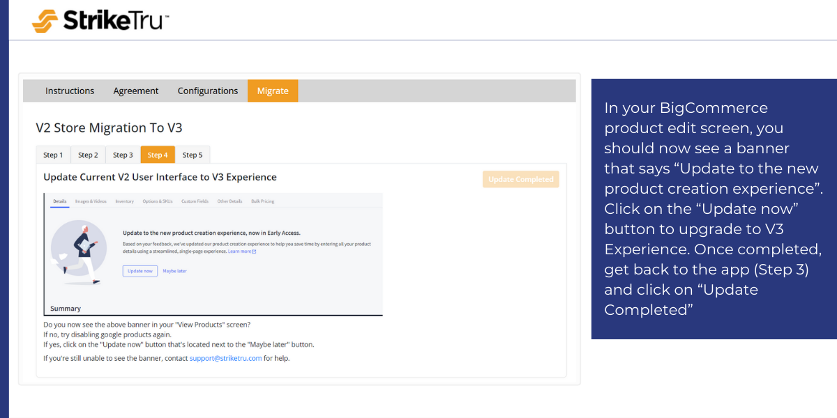
Task: Go to Step 2 tab
Action: 88,155
